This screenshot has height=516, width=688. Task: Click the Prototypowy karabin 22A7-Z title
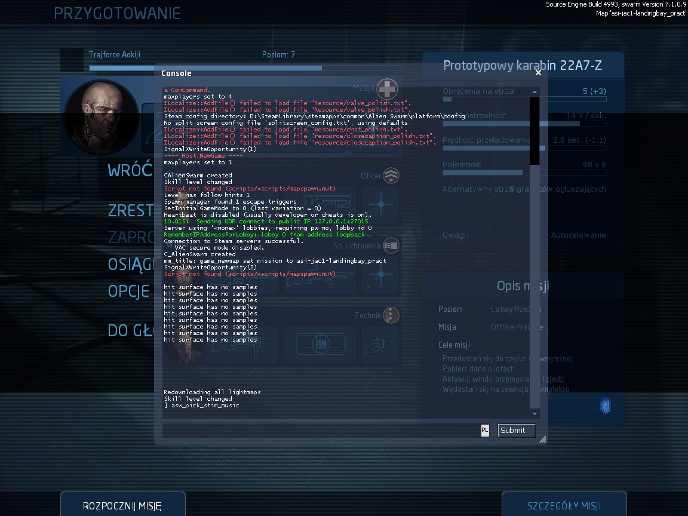pyautogui.click(x=522, y=65)
